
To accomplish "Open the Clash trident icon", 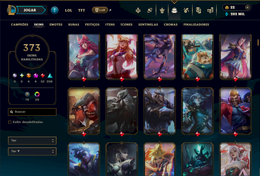I will (x=138, y=10).
